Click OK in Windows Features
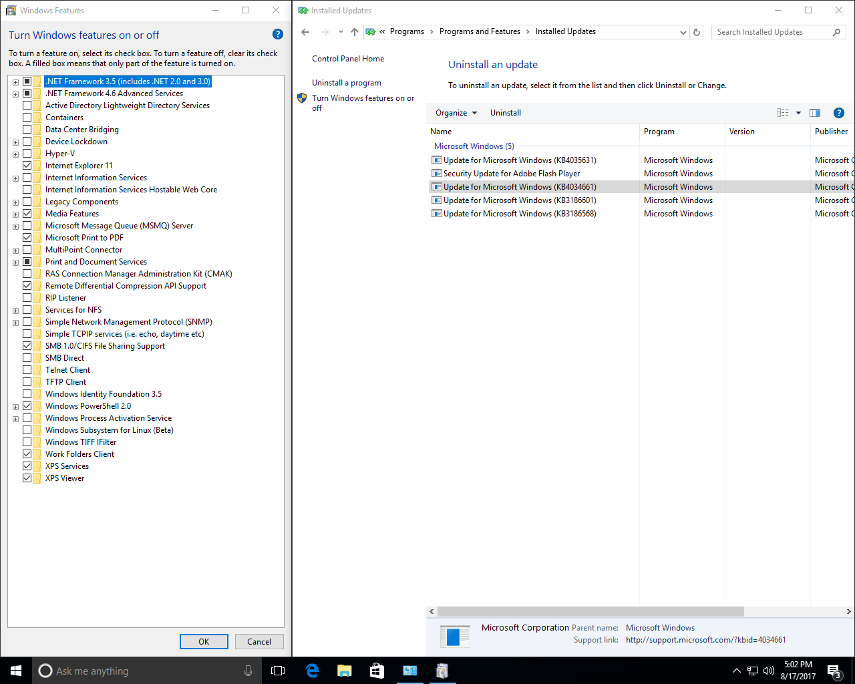The height and width of the screenshot is (684, 855). pos(204,641)
